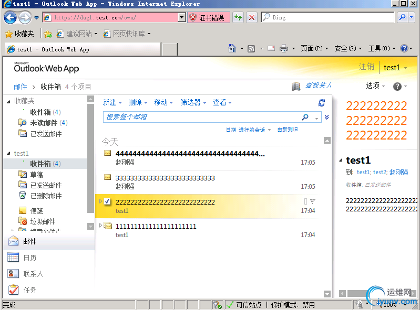Screen dimensions: 420x310
Task: Open Favorites with the star icon
Action: tap(8, 34)
